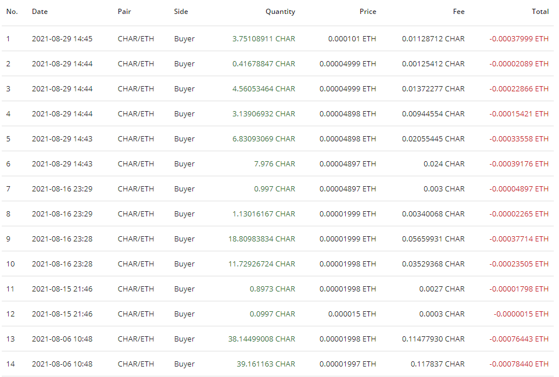Click the Date column header
Viewport: 559px width, 377px height.
pos(40,12)
